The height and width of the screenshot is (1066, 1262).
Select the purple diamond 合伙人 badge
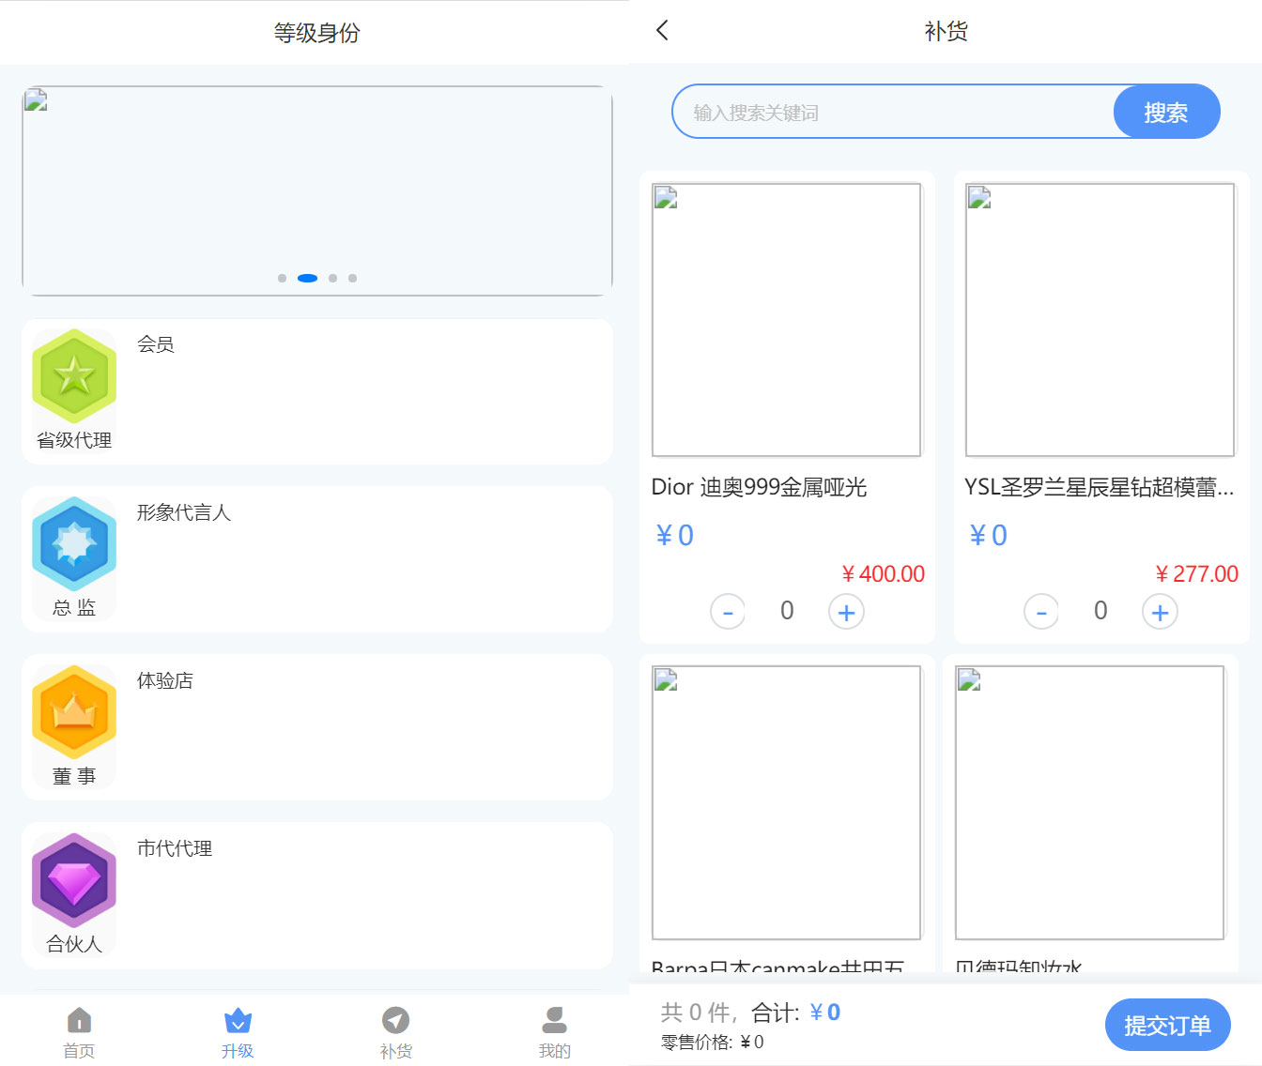coord(74,880)
